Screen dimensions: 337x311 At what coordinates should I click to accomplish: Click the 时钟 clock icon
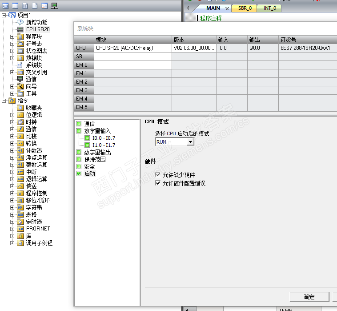pos(20,122)
